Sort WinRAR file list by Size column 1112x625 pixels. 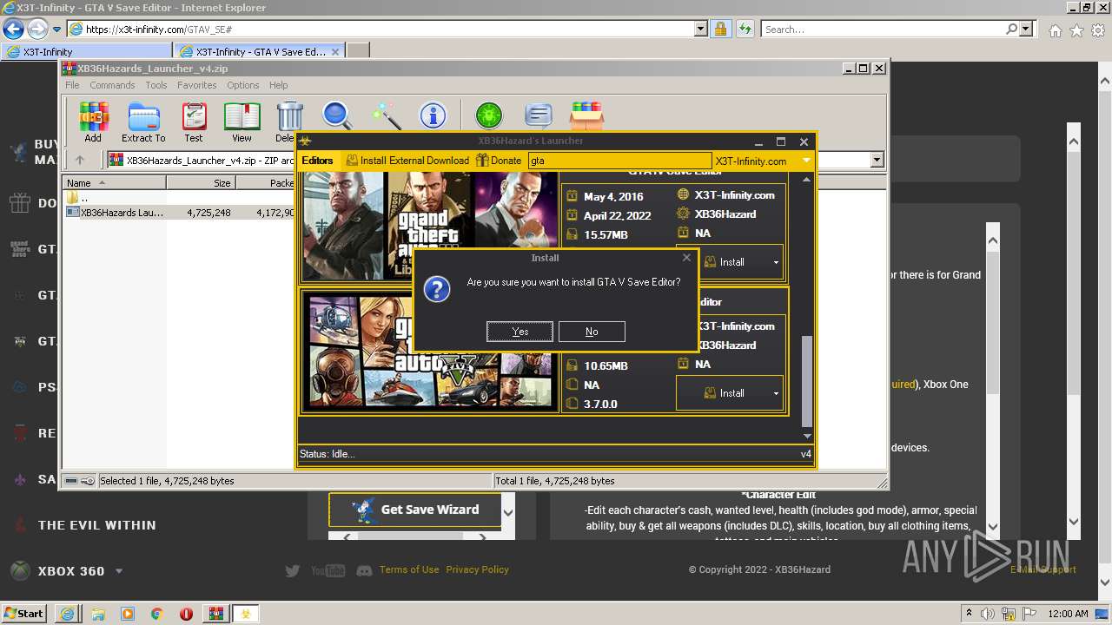click(201, 183)
